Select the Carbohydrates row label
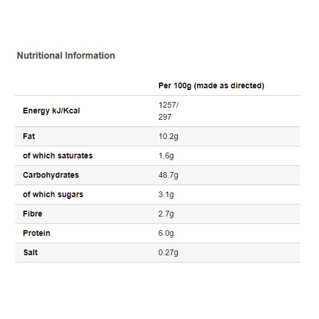Screen dimensions: 319x319 tap(51, 175)
